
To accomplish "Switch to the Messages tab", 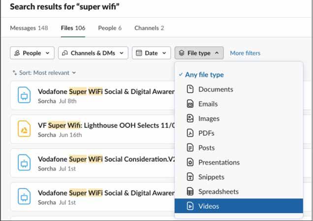I will [x=29, y=28].
